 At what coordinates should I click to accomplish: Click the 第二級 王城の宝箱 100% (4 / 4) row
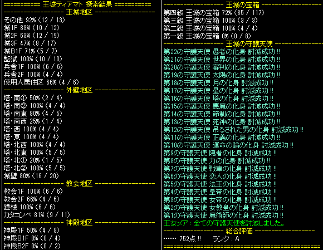(211, 28)
